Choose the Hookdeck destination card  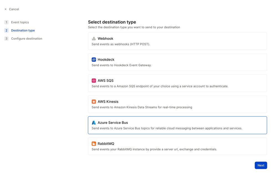pyautogui.click(x=177, y=62)
